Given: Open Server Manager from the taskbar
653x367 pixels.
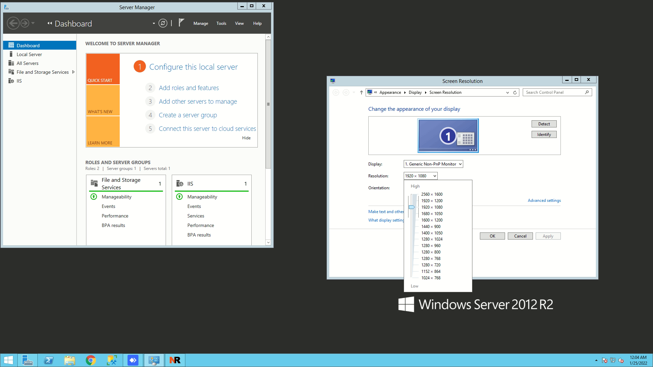Looking at the screenshot, I should tap(27, 360).
